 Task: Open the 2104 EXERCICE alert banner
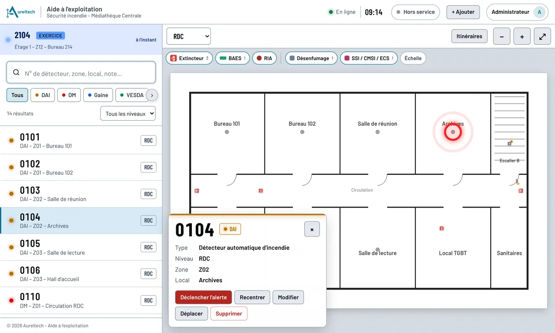pyautogui.click(x=81, y=40)
